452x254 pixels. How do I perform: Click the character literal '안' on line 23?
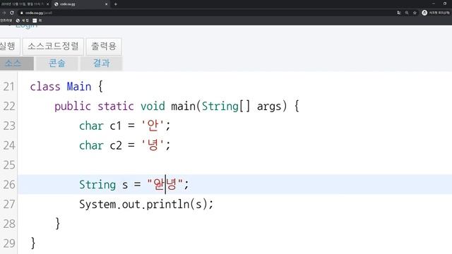(153, 126)
